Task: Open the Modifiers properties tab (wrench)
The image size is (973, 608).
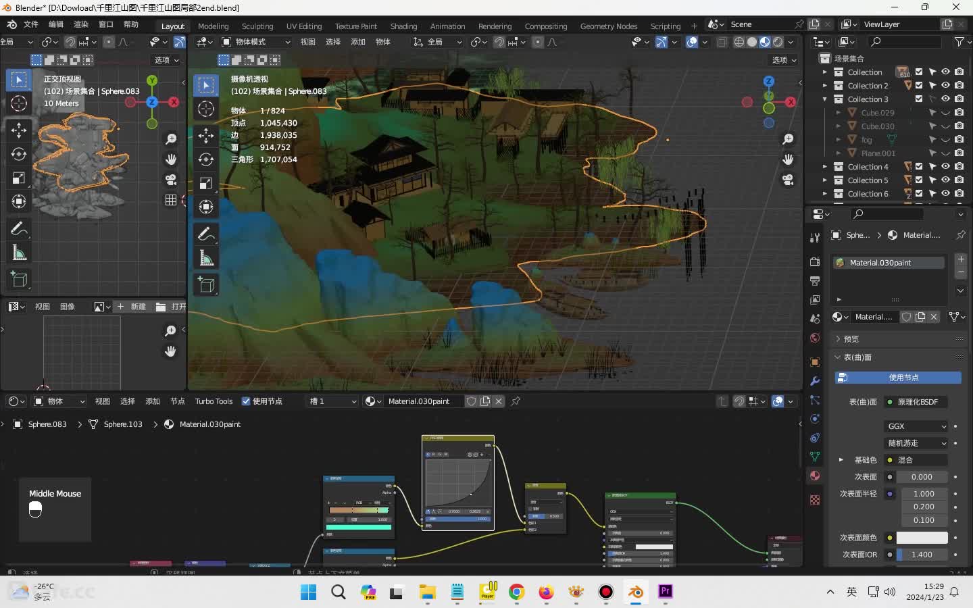Action: (815, 381)
